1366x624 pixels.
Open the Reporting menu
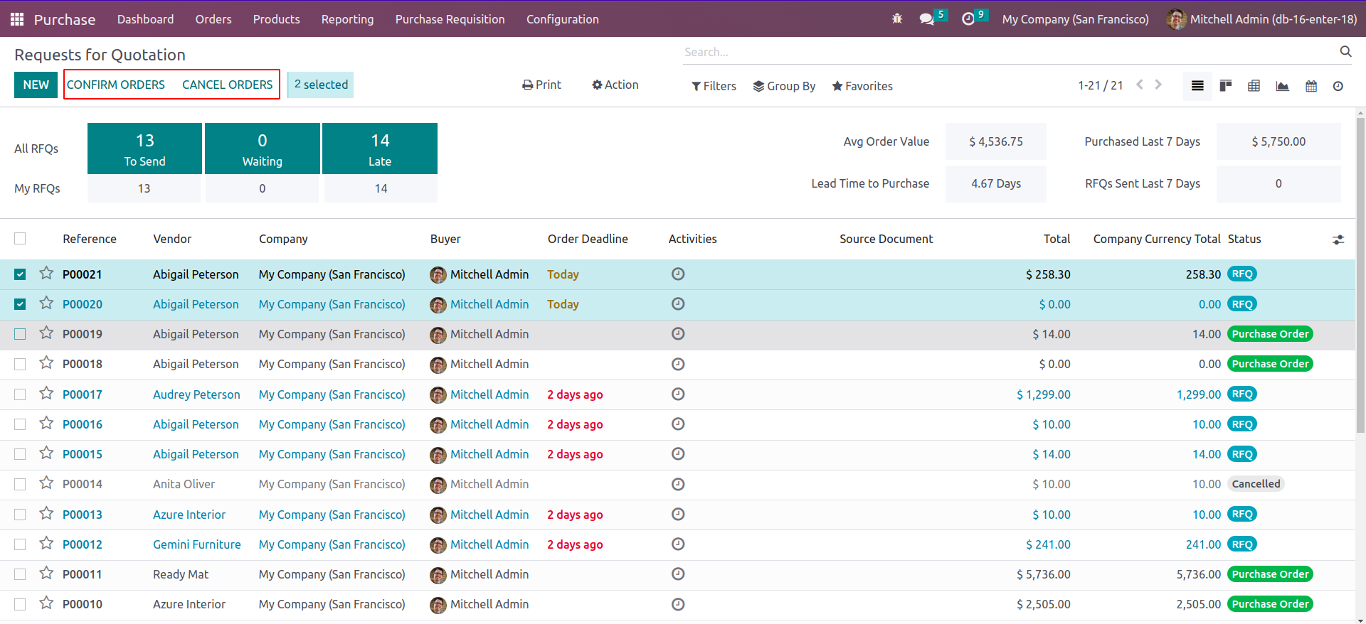(x=347, y=19)
